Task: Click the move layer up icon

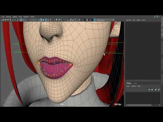Action: (149, 89)
